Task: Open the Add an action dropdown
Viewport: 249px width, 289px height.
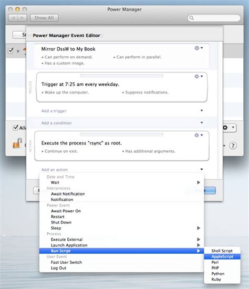Action: pos(122,170)
